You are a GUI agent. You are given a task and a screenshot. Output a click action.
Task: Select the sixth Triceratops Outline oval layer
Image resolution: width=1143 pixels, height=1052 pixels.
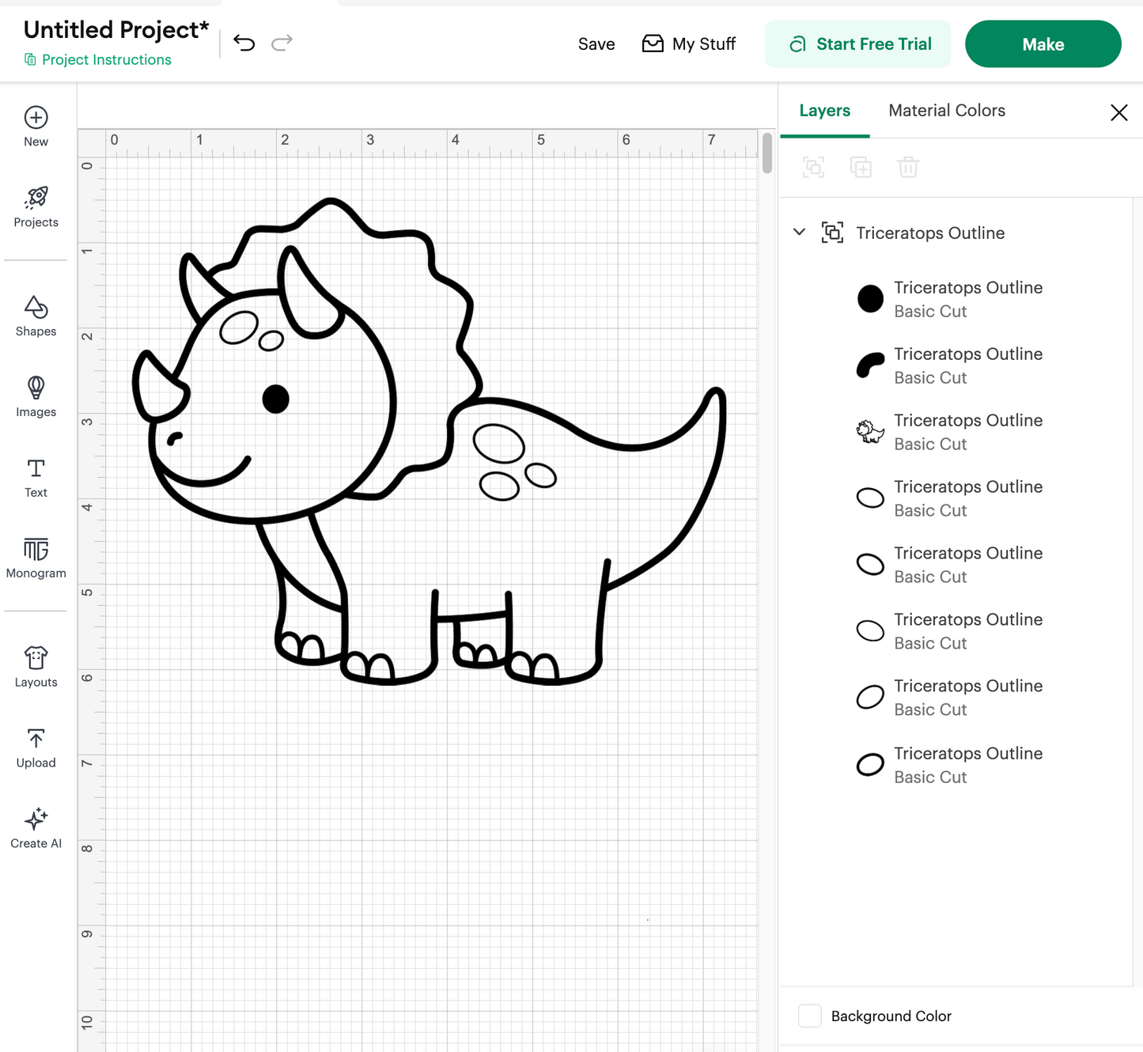[870, 630]
